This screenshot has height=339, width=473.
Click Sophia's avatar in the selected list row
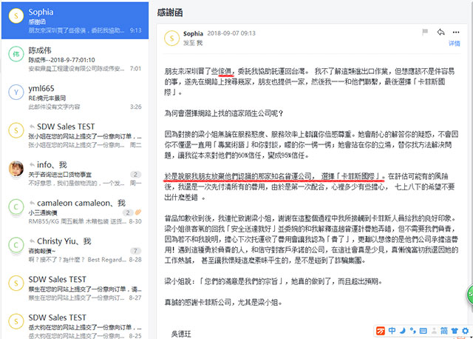(16, 16)
